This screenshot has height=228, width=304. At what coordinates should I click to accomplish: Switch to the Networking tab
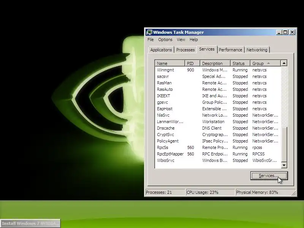click(257, 50)
